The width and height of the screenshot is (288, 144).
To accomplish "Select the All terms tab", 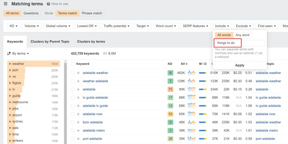I will pos(12,13).
